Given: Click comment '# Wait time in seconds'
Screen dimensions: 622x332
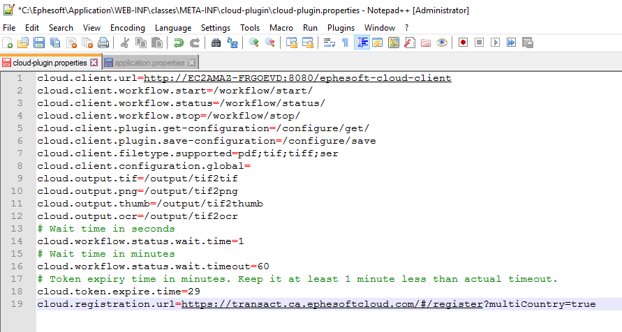Looking at the screenshot, I should [106, 229].
